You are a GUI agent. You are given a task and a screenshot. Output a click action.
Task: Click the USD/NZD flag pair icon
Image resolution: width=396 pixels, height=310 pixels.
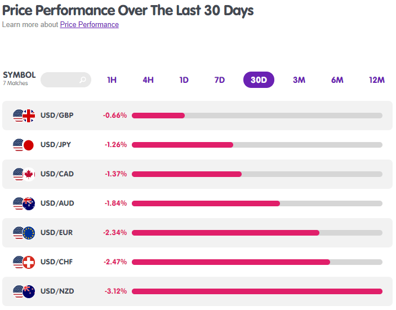click(x=24, y=291)
